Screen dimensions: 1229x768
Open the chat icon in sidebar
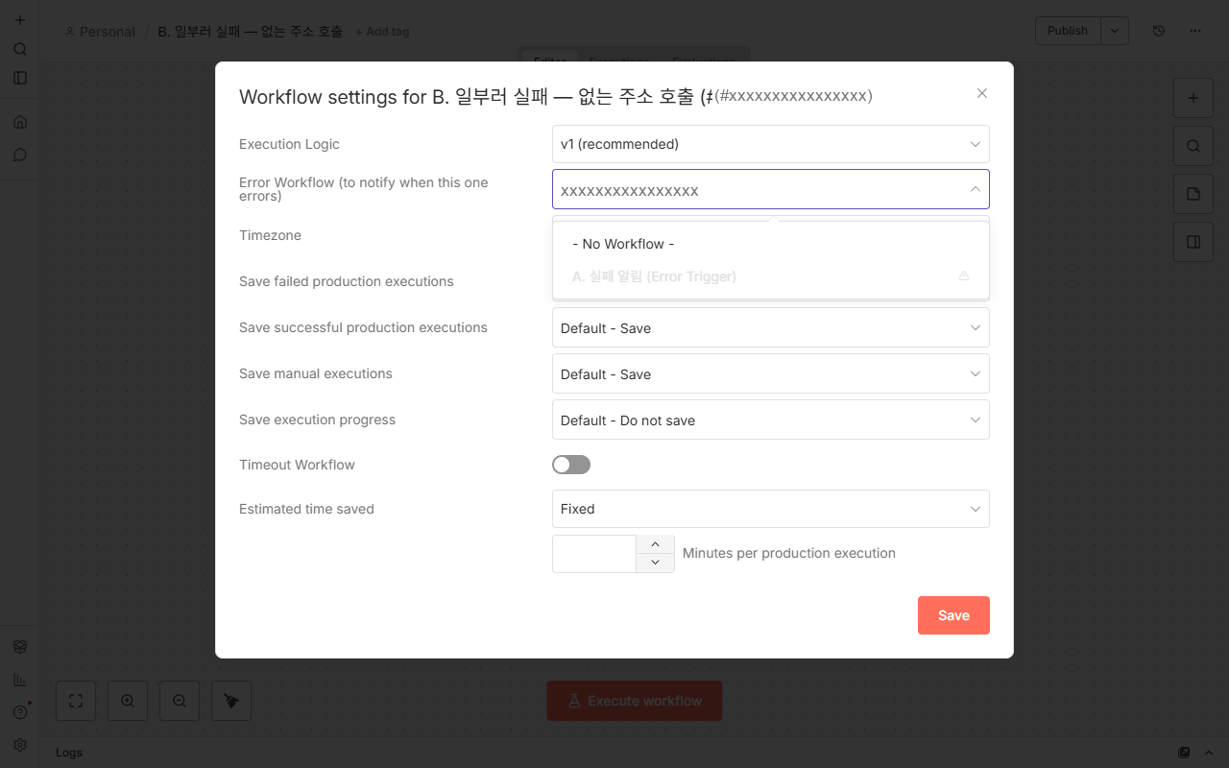click(x=20, y=155)
